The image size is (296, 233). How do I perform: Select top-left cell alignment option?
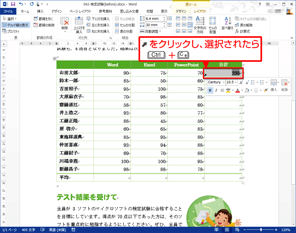click(x=178, y=18)
